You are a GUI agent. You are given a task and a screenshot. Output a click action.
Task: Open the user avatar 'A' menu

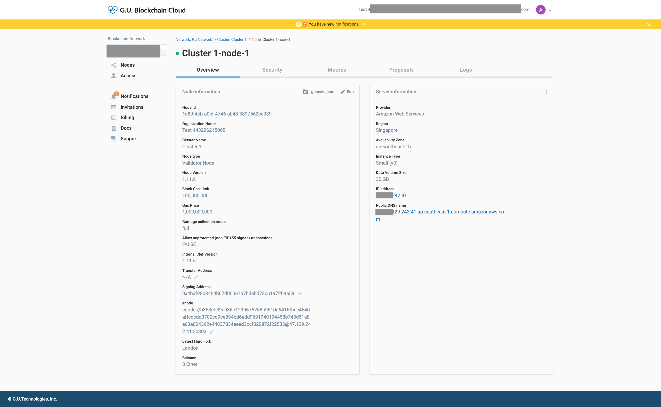[x=540, y=10]
